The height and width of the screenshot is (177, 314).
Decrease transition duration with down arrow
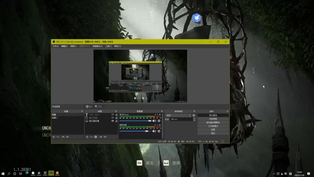tap(194, 120)
